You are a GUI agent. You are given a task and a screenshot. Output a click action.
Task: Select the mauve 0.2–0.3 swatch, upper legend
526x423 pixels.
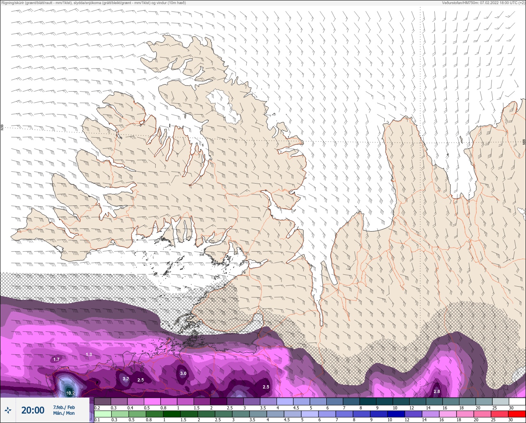tap(103, 401)
